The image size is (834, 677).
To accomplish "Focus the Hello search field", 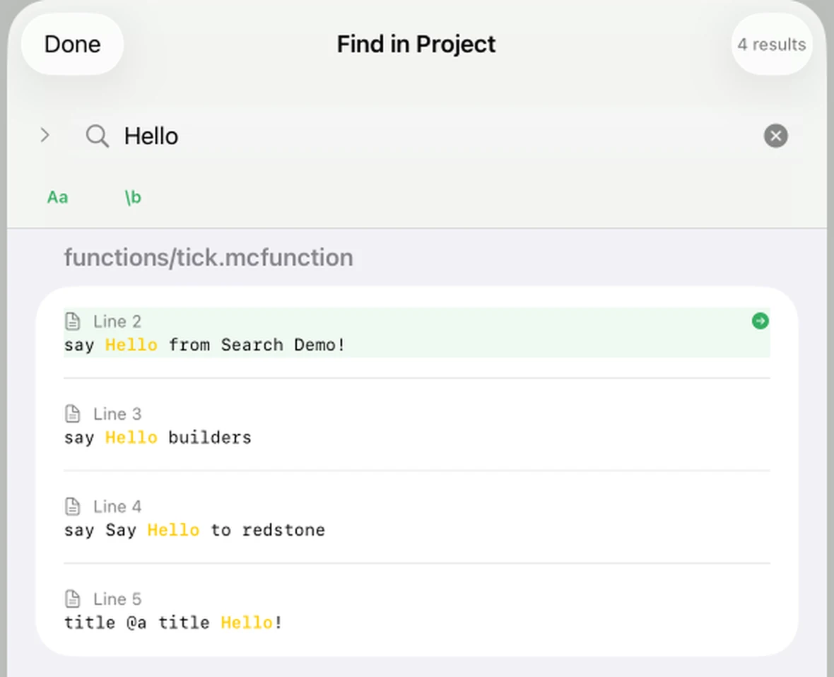I will pyautogui.click(x=436, y=136).
